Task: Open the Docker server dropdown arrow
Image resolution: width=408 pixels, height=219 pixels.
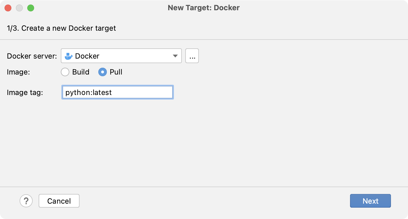Action: (x=176, y=56)
